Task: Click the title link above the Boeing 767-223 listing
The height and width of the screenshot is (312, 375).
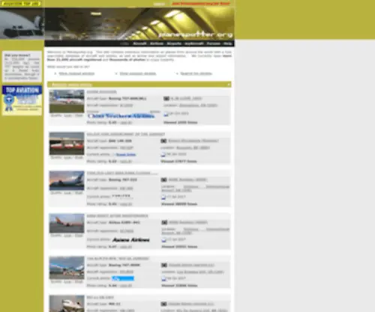Action: pos(122,173)
